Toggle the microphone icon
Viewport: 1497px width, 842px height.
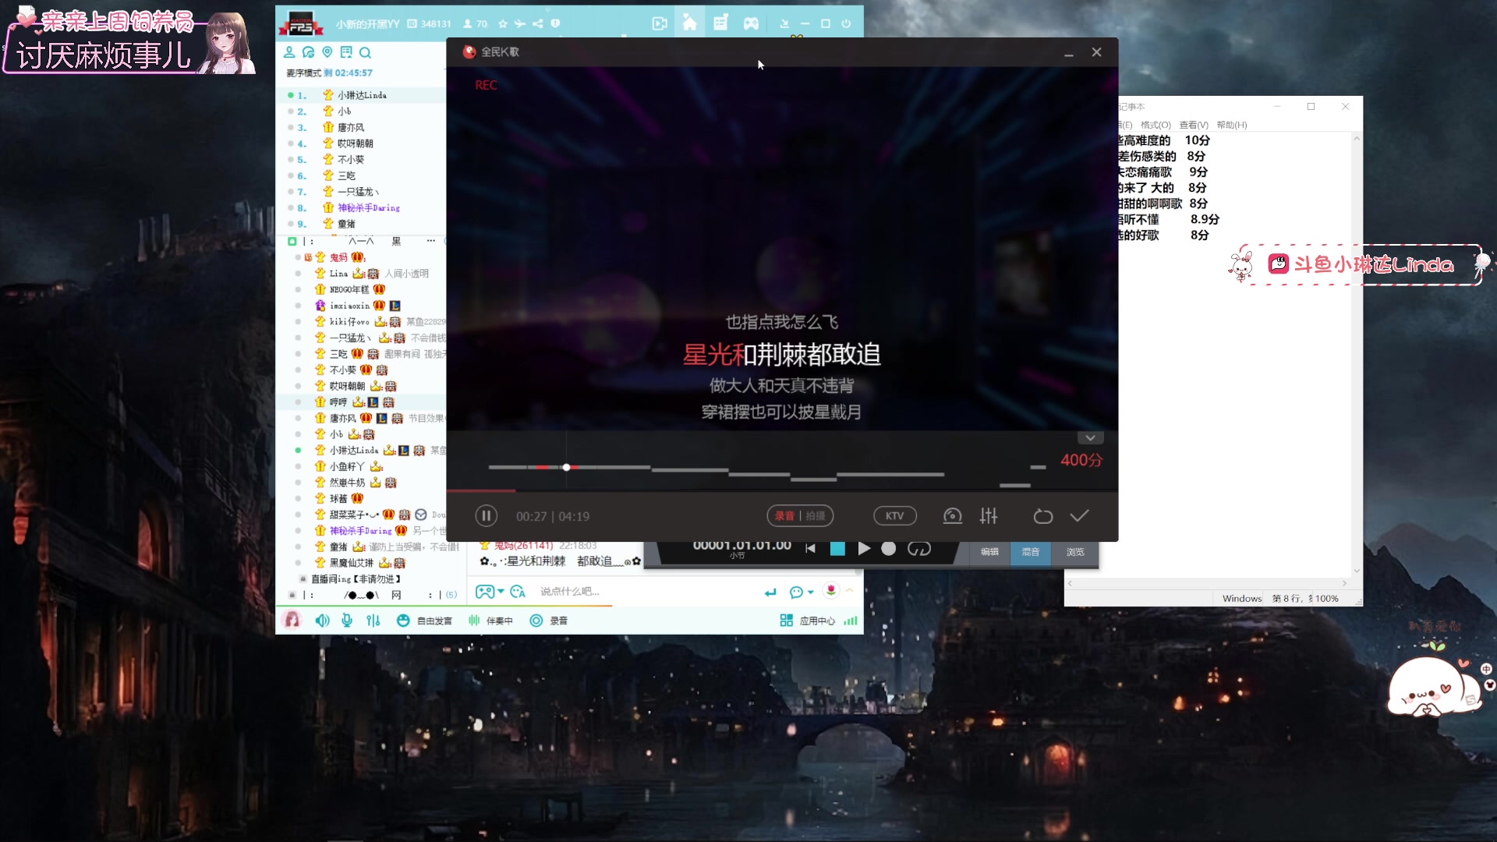tap(347, 621)
